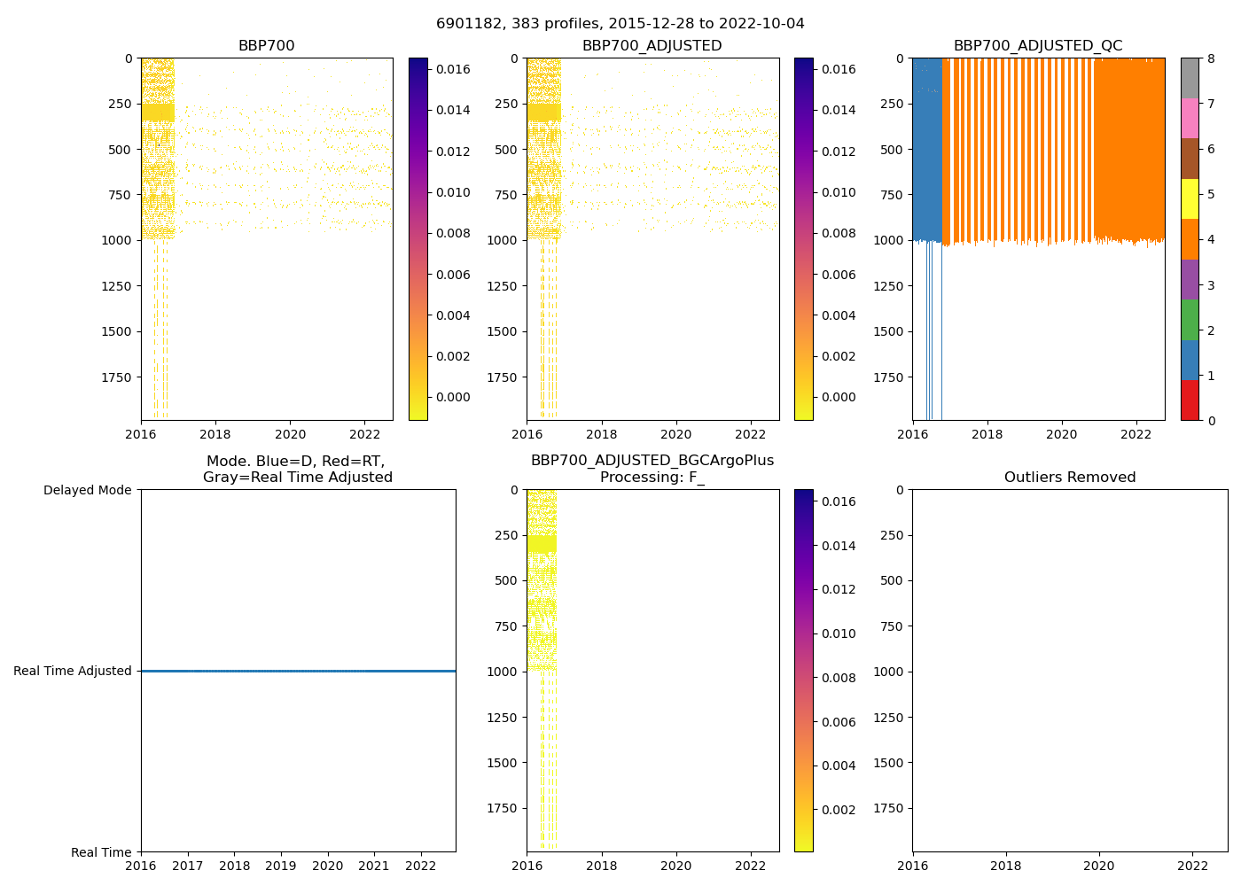
Task: Pick the brown segment of the QC colorbar
Action: [1190, 158]
